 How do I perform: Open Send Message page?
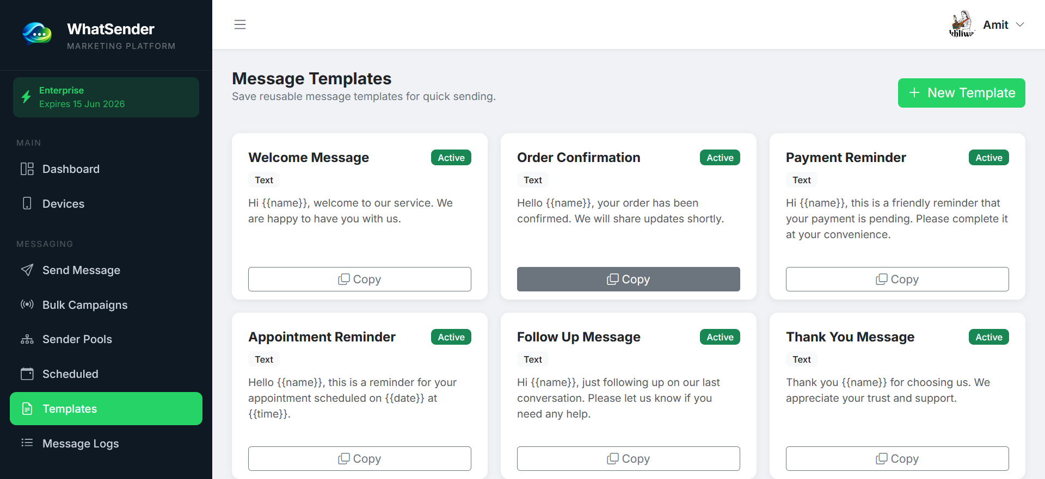pyautogui.click(x=106, y=270)
